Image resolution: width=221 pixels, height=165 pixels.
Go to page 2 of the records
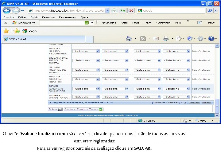click(185, 103)
